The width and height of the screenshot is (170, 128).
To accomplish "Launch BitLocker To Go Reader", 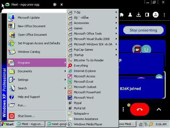I will (93, 60).
